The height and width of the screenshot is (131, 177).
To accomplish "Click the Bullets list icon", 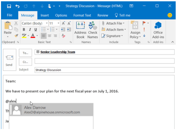I will pos(43,29).
